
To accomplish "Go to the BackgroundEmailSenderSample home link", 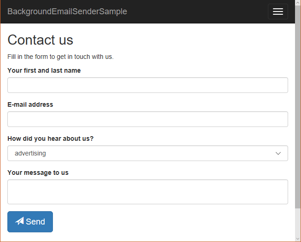I will [67, 12].
